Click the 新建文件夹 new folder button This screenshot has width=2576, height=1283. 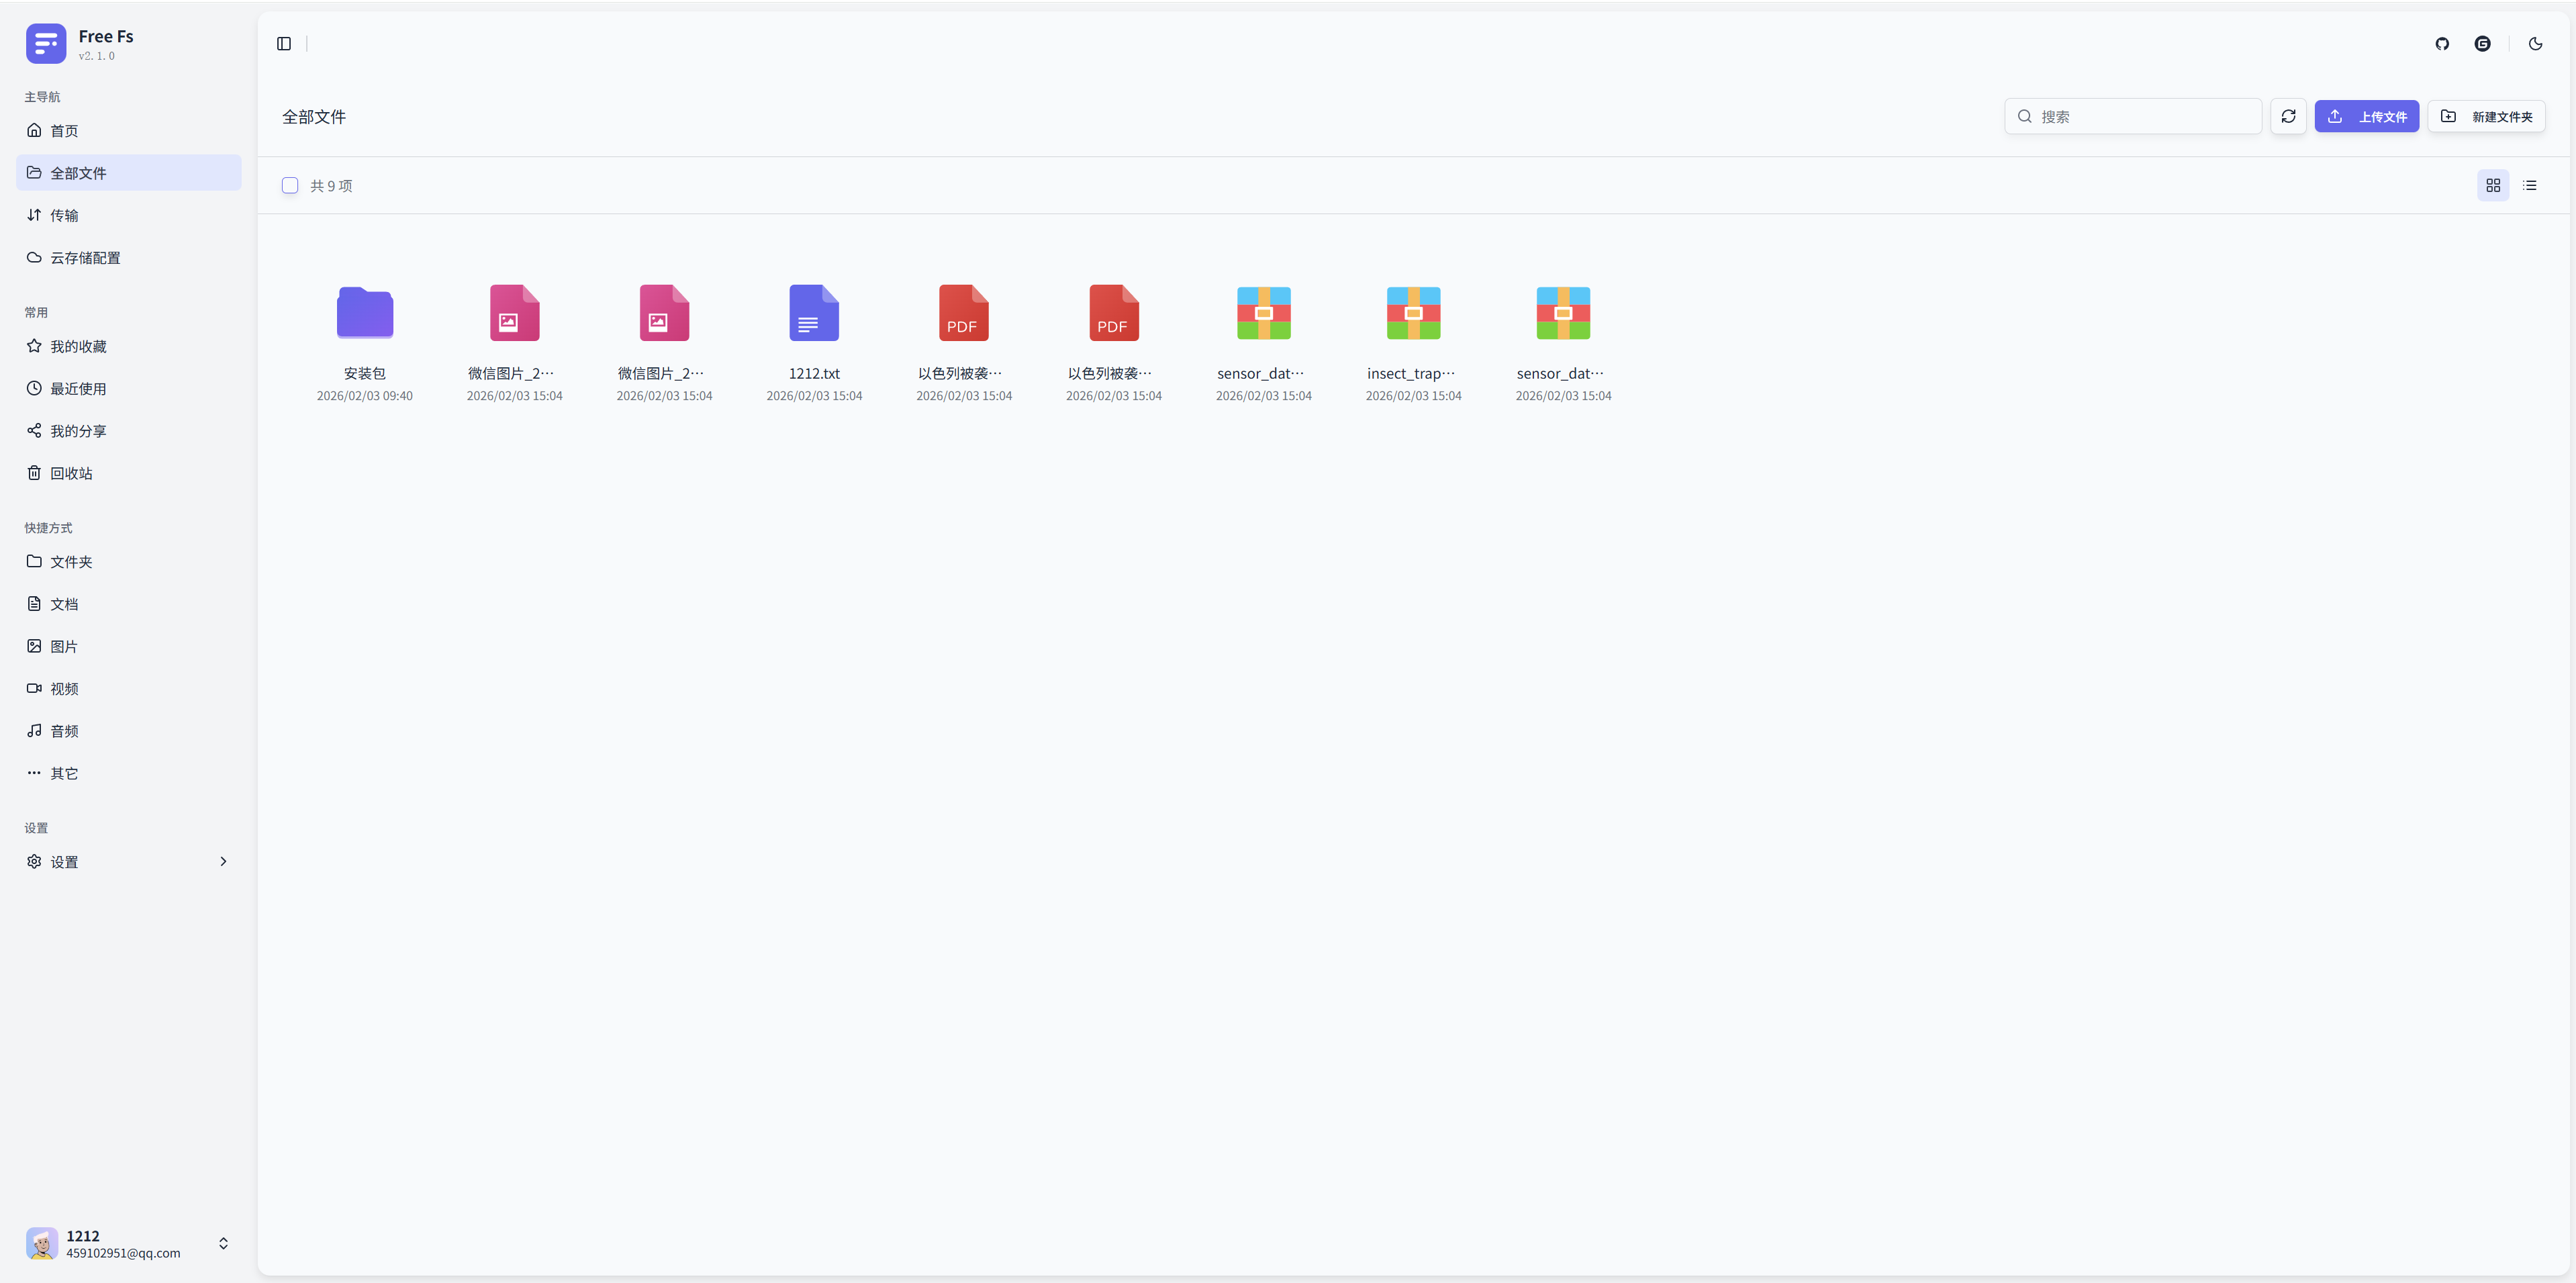point(2486,116)
